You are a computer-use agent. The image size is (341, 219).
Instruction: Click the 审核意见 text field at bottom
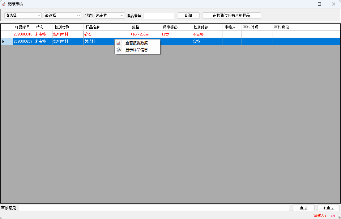155,208
